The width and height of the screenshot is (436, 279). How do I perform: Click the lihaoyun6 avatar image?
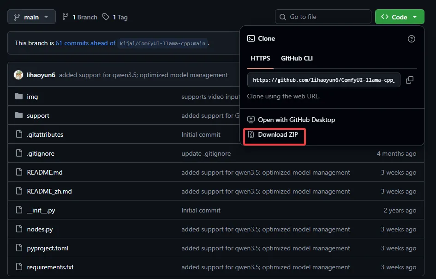tap(18, 75)
